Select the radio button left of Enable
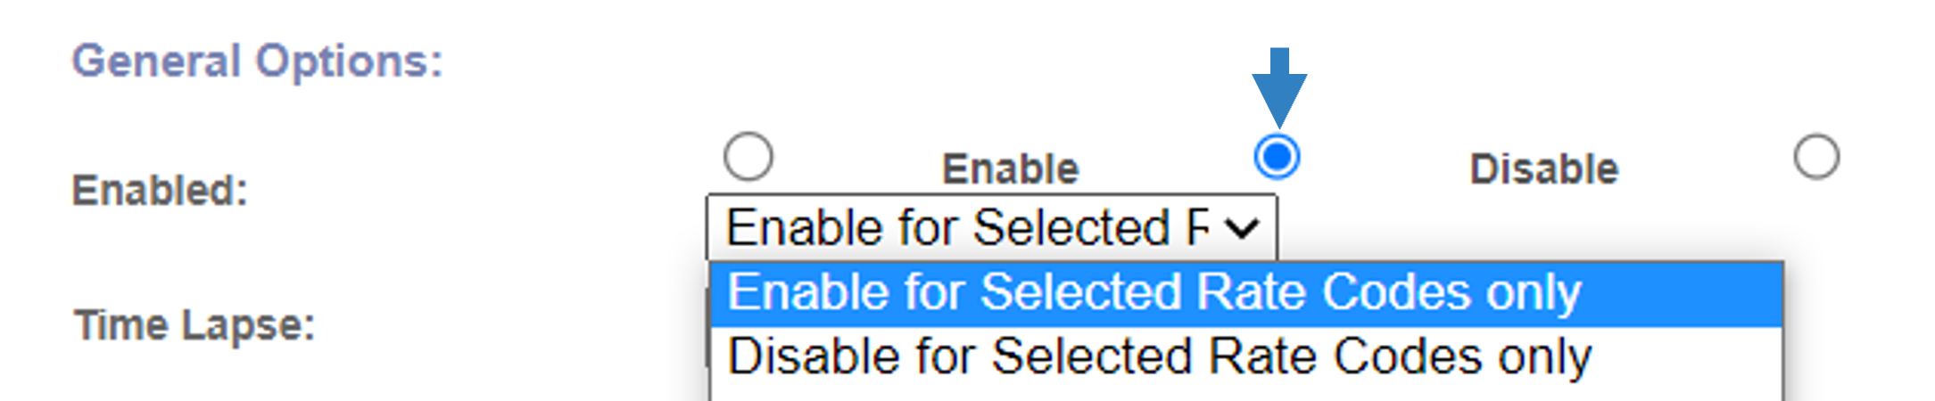This screenshot has height=401, width=1935. coord(748,157)
